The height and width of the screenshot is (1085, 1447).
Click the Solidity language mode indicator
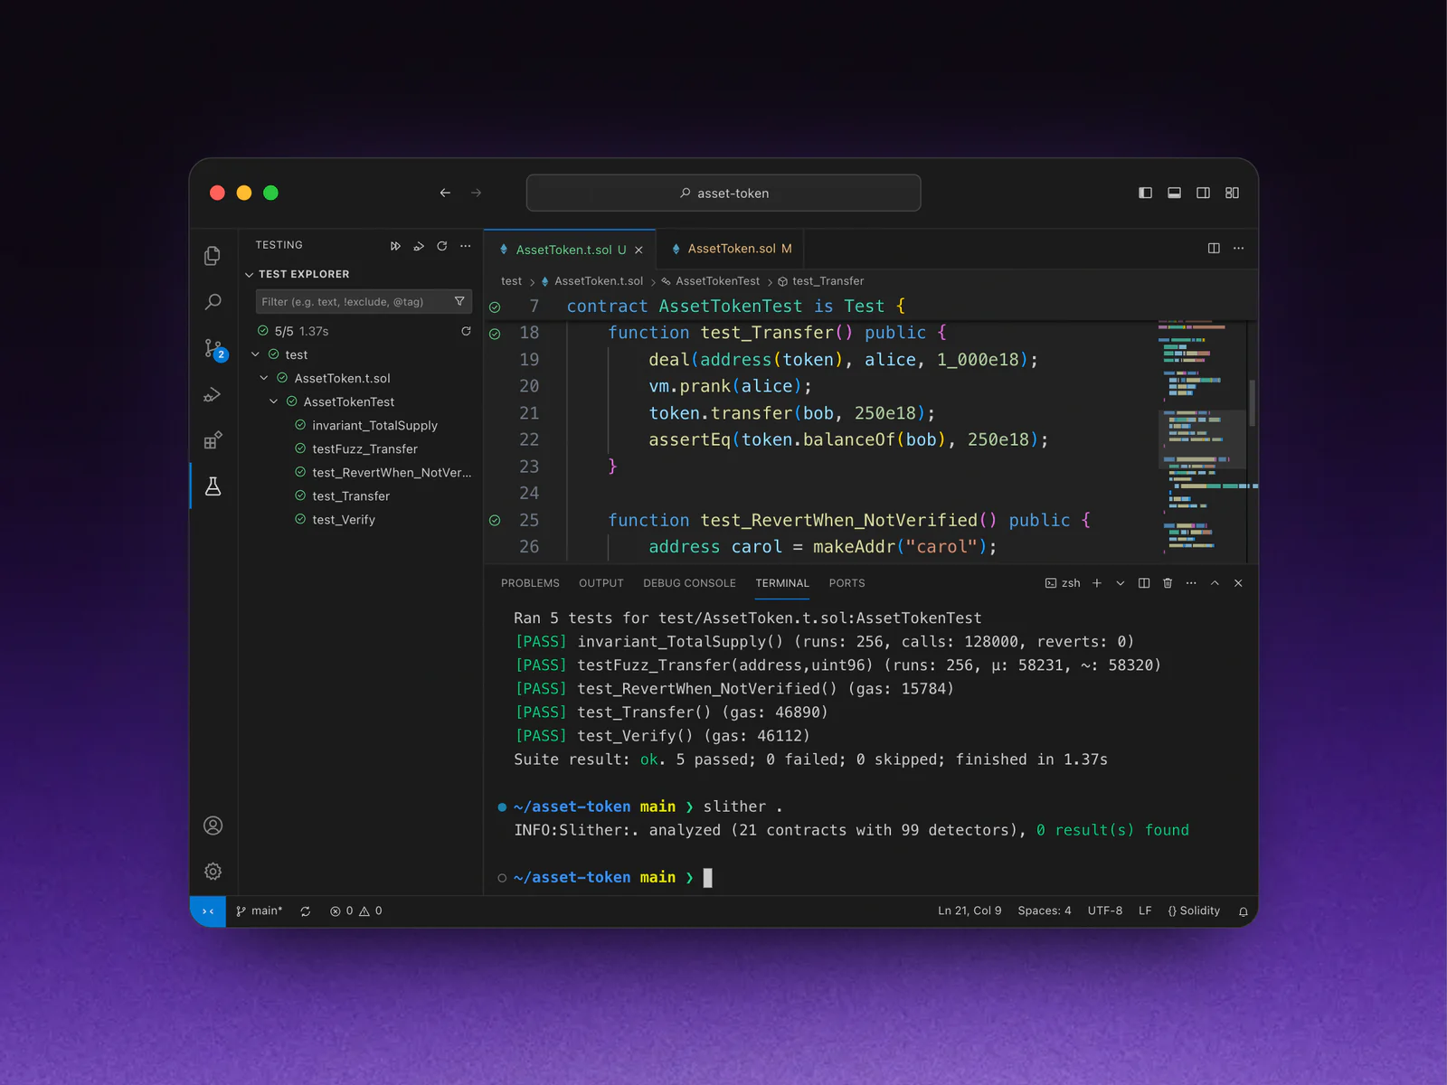(1194, 910)
